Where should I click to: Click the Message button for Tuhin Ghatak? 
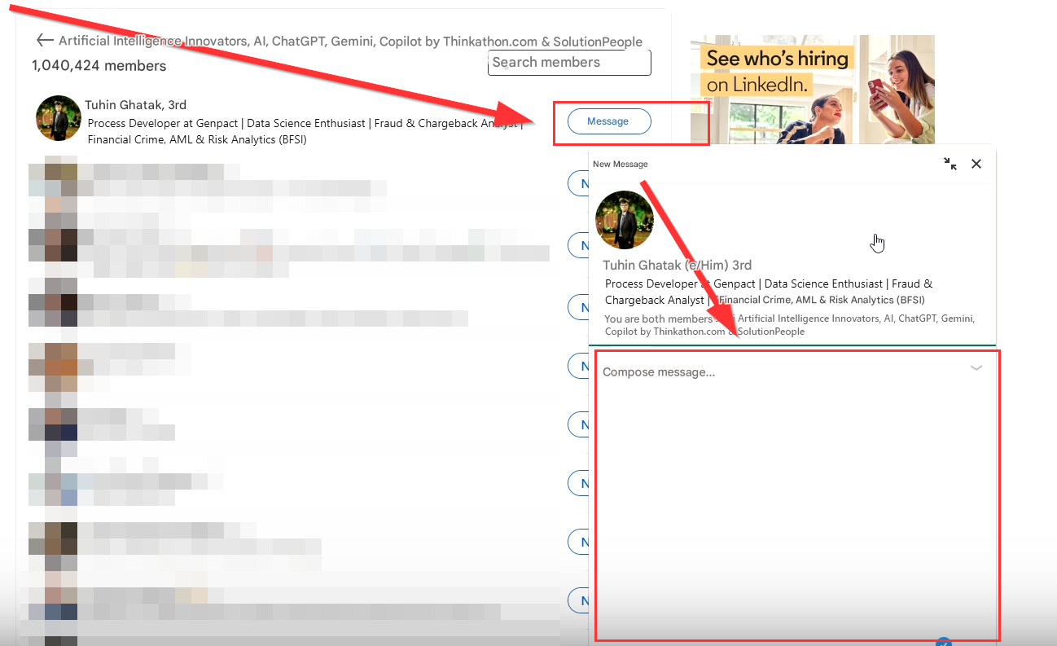coord(608,121)
